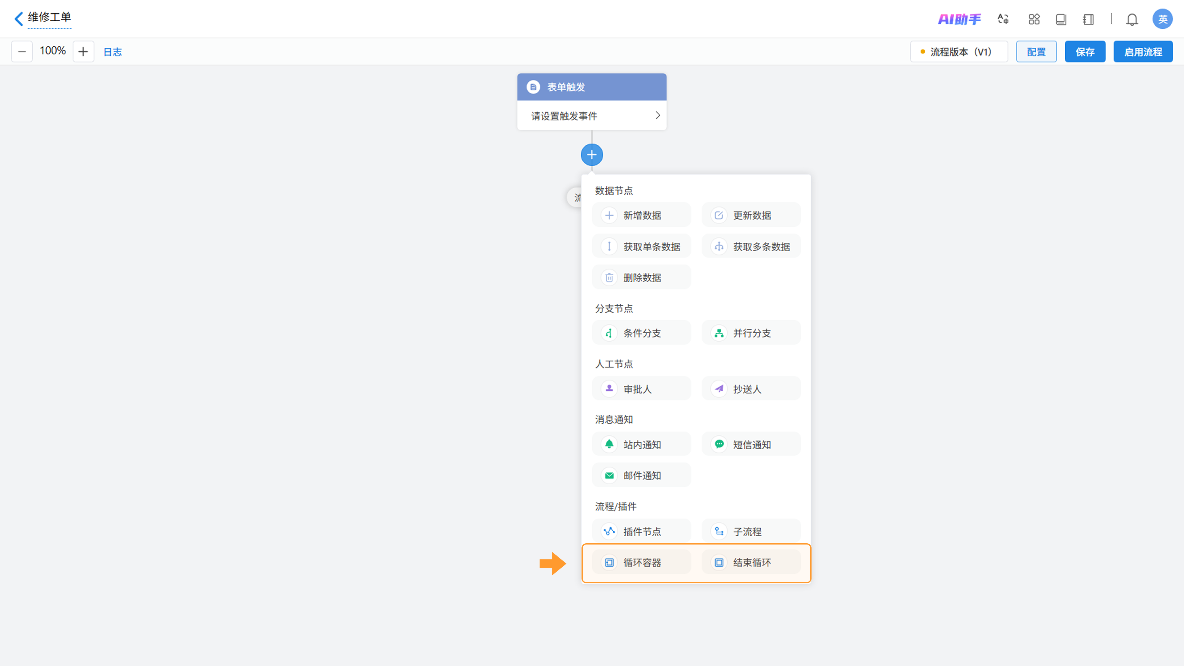Click the blue add-node plus button
This screenshot has width=1184, height=666.
pos(592,155)
